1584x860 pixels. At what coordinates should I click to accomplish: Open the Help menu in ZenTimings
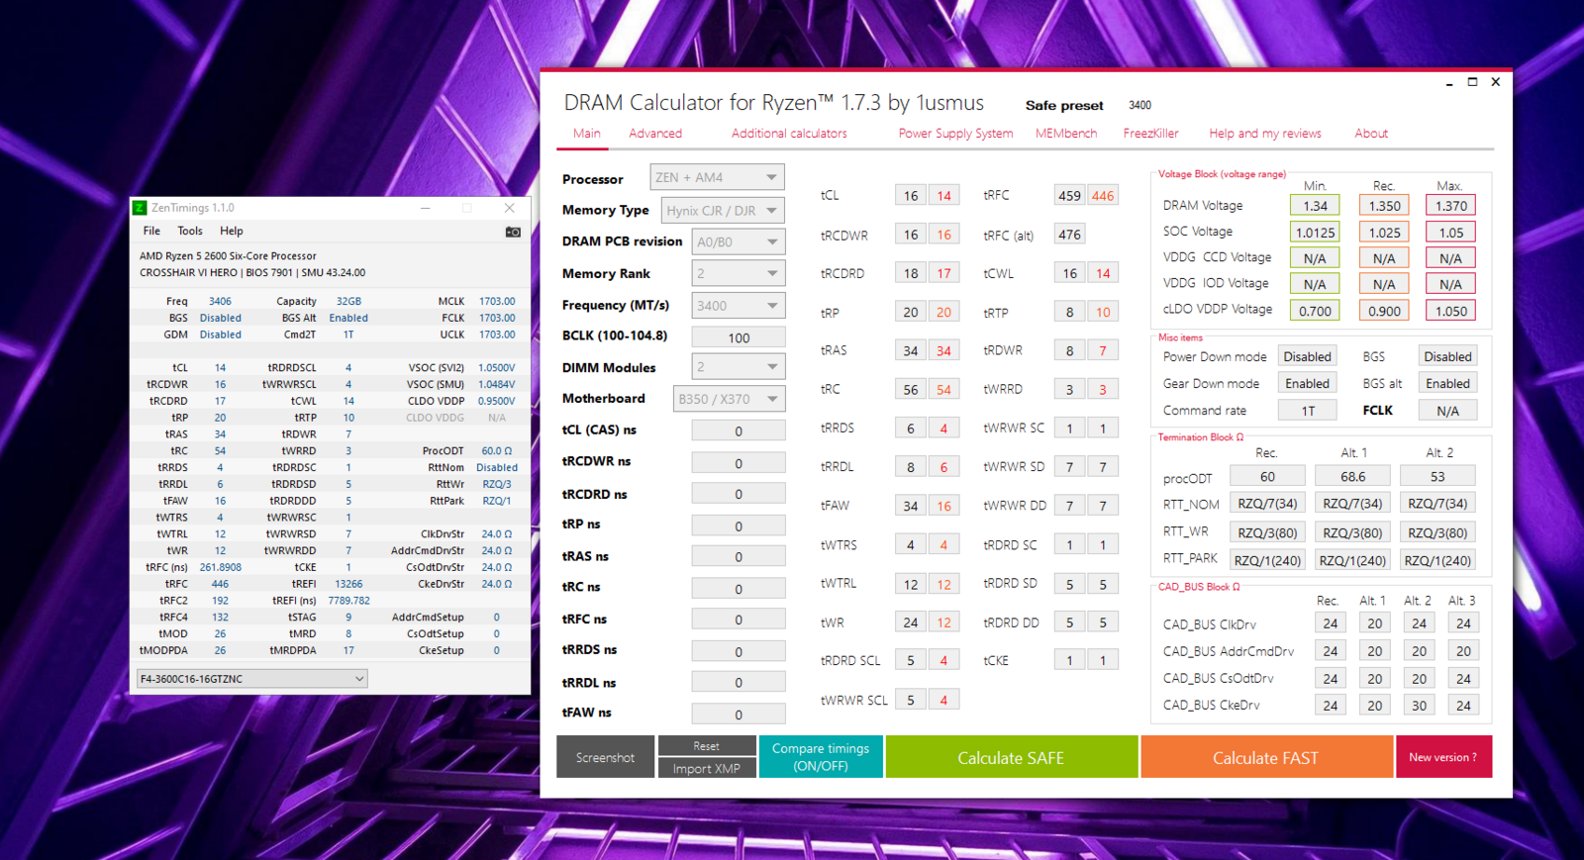click(x=232, y=232)
